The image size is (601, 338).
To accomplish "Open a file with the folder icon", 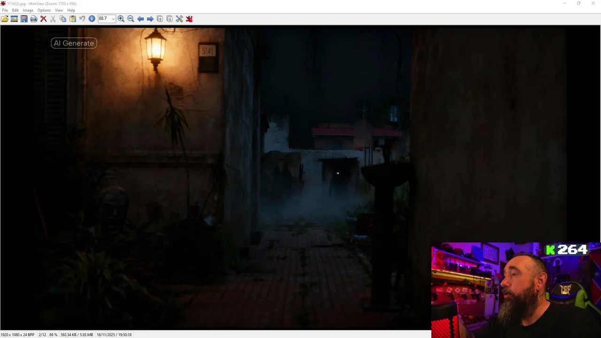I will click(5, 19).
